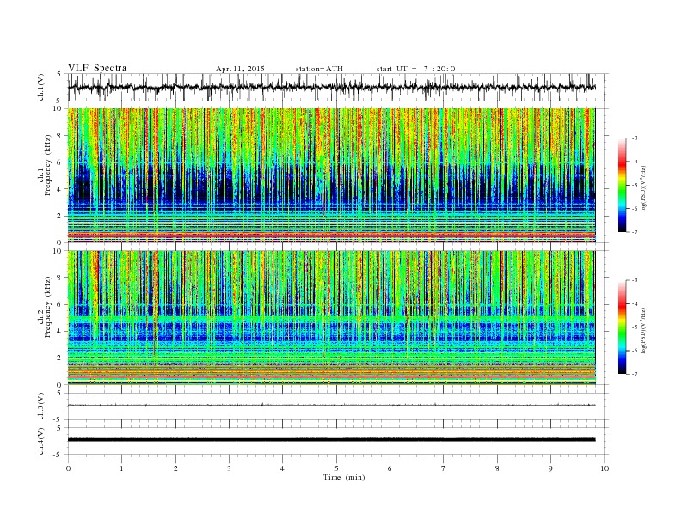Click the 'ch.1(V)' waveform axis label
Viewport: 681px width, 526px height.
(x=41, y=87)
